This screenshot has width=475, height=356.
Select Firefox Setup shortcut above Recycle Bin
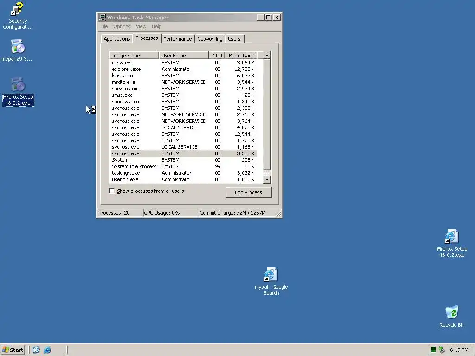pyautogui.click(x=452, y=243)
